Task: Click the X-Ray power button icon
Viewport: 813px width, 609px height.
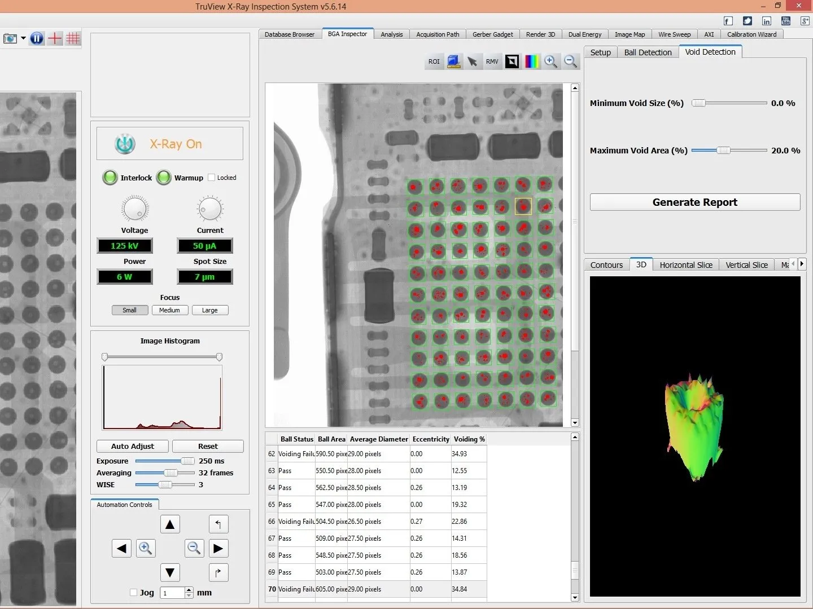Action: click(x=125, y=144)
